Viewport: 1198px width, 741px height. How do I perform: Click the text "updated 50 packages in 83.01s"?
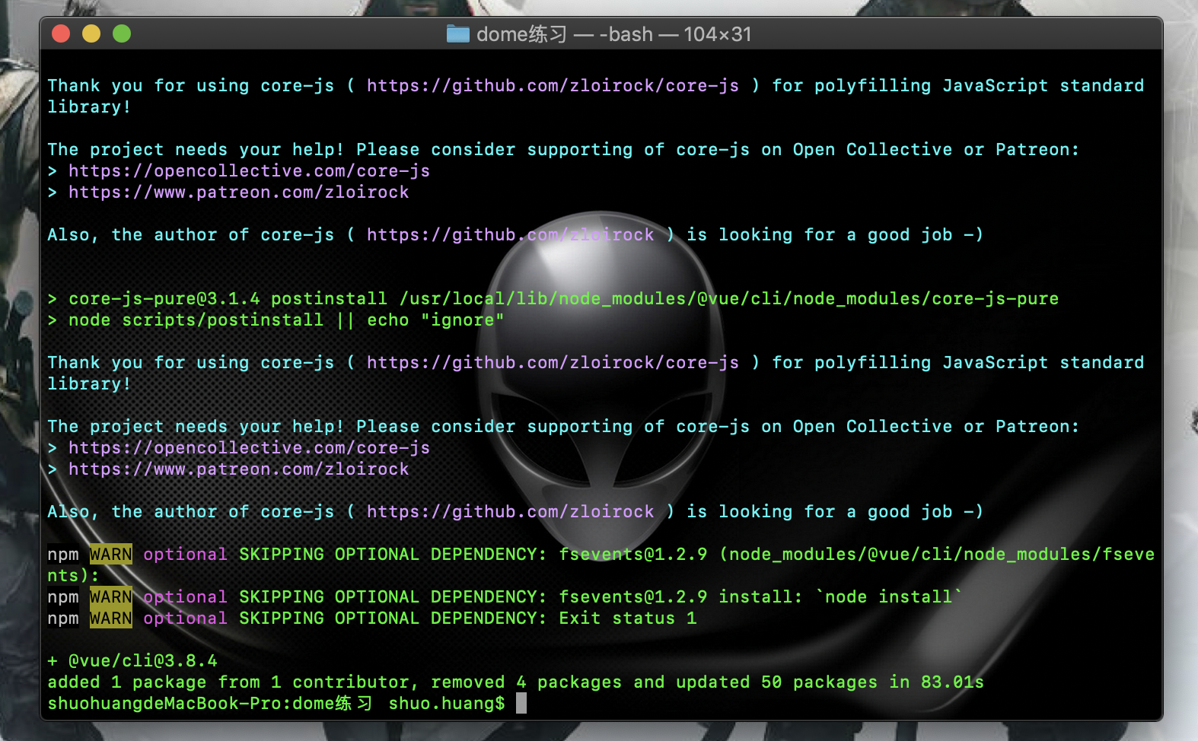830,682
